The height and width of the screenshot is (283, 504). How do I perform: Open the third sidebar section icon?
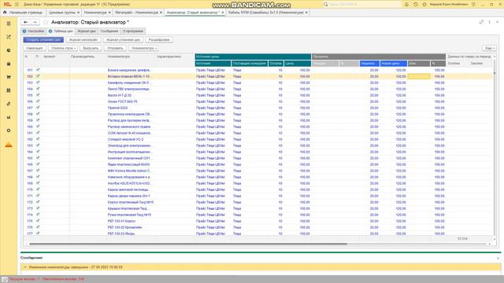tap(9, 50)
